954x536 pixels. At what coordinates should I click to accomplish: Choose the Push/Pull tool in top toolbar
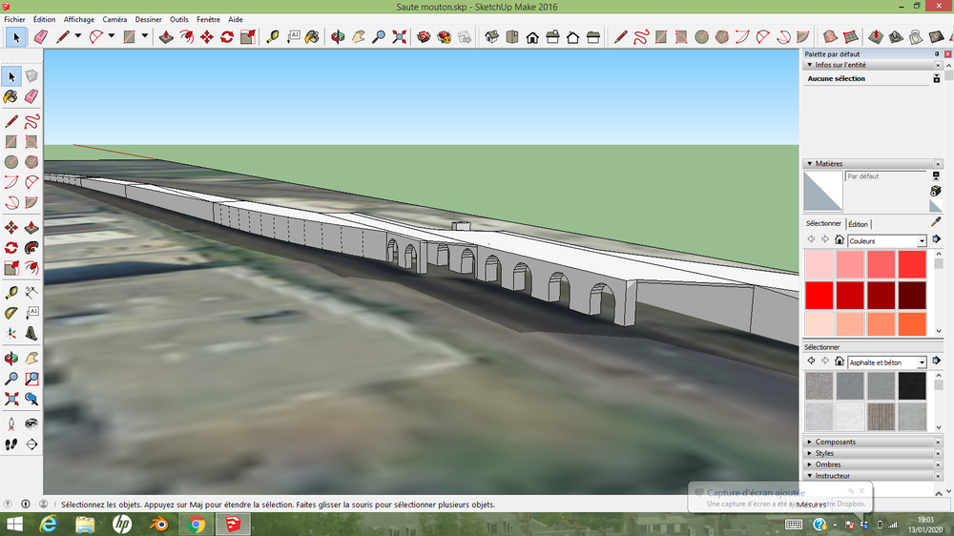click(x=166, y=37)
